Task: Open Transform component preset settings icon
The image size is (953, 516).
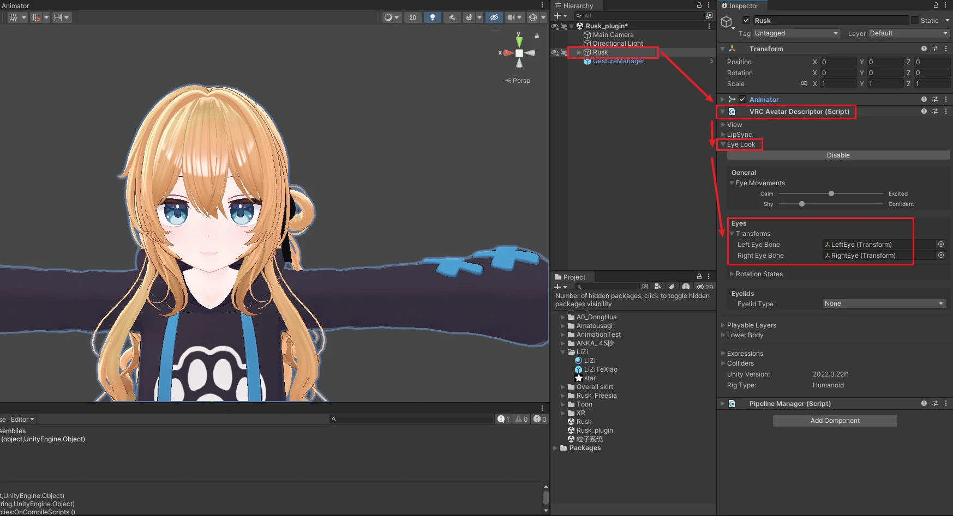Action: 935,48
